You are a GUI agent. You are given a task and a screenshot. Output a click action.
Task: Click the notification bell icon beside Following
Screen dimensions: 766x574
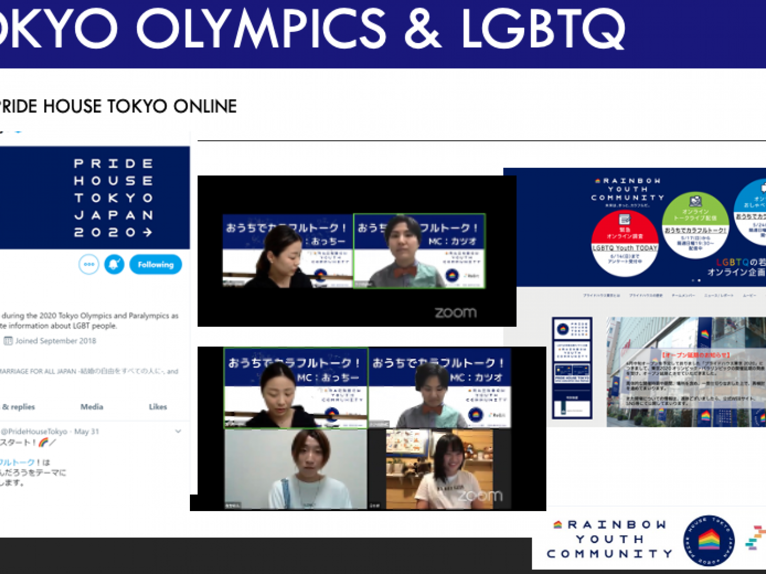pos(114,264)
